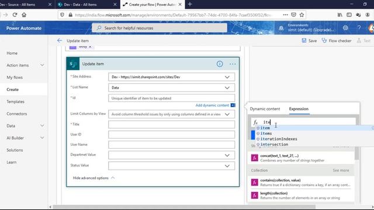Screen dimensions: 374x210
Task: Open Learn in the left navigation
Action: [x=12, y=162]
